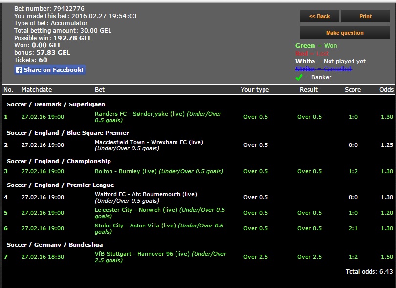Click score 1:0 for Randers FC match
This screenshot has width=396, height=288.
[353, 117]
